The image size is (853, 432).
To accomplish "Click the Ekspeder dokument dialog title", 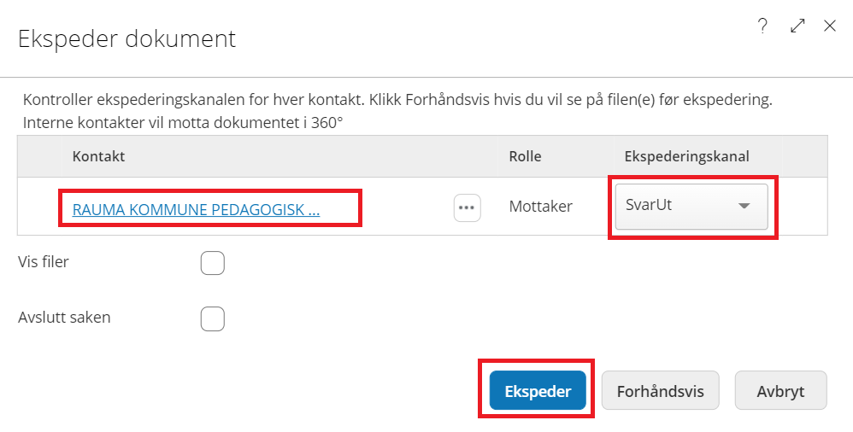I will (x=126, y=39).
